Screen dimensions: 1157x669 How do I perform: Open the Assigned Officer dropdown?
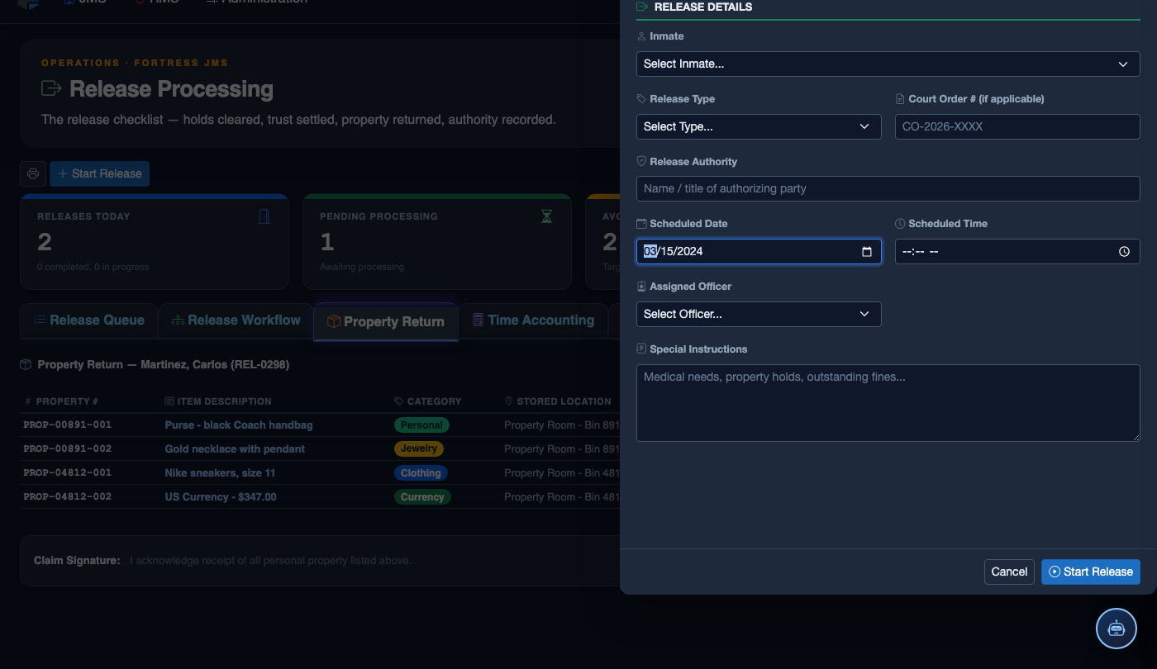(x=759, y=314)
